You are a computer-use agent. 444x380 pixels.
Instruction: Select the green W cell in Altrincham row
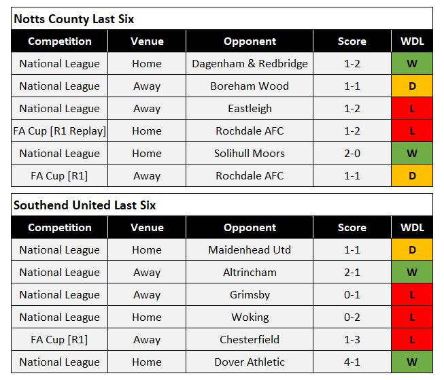click(x=412, y=273)
